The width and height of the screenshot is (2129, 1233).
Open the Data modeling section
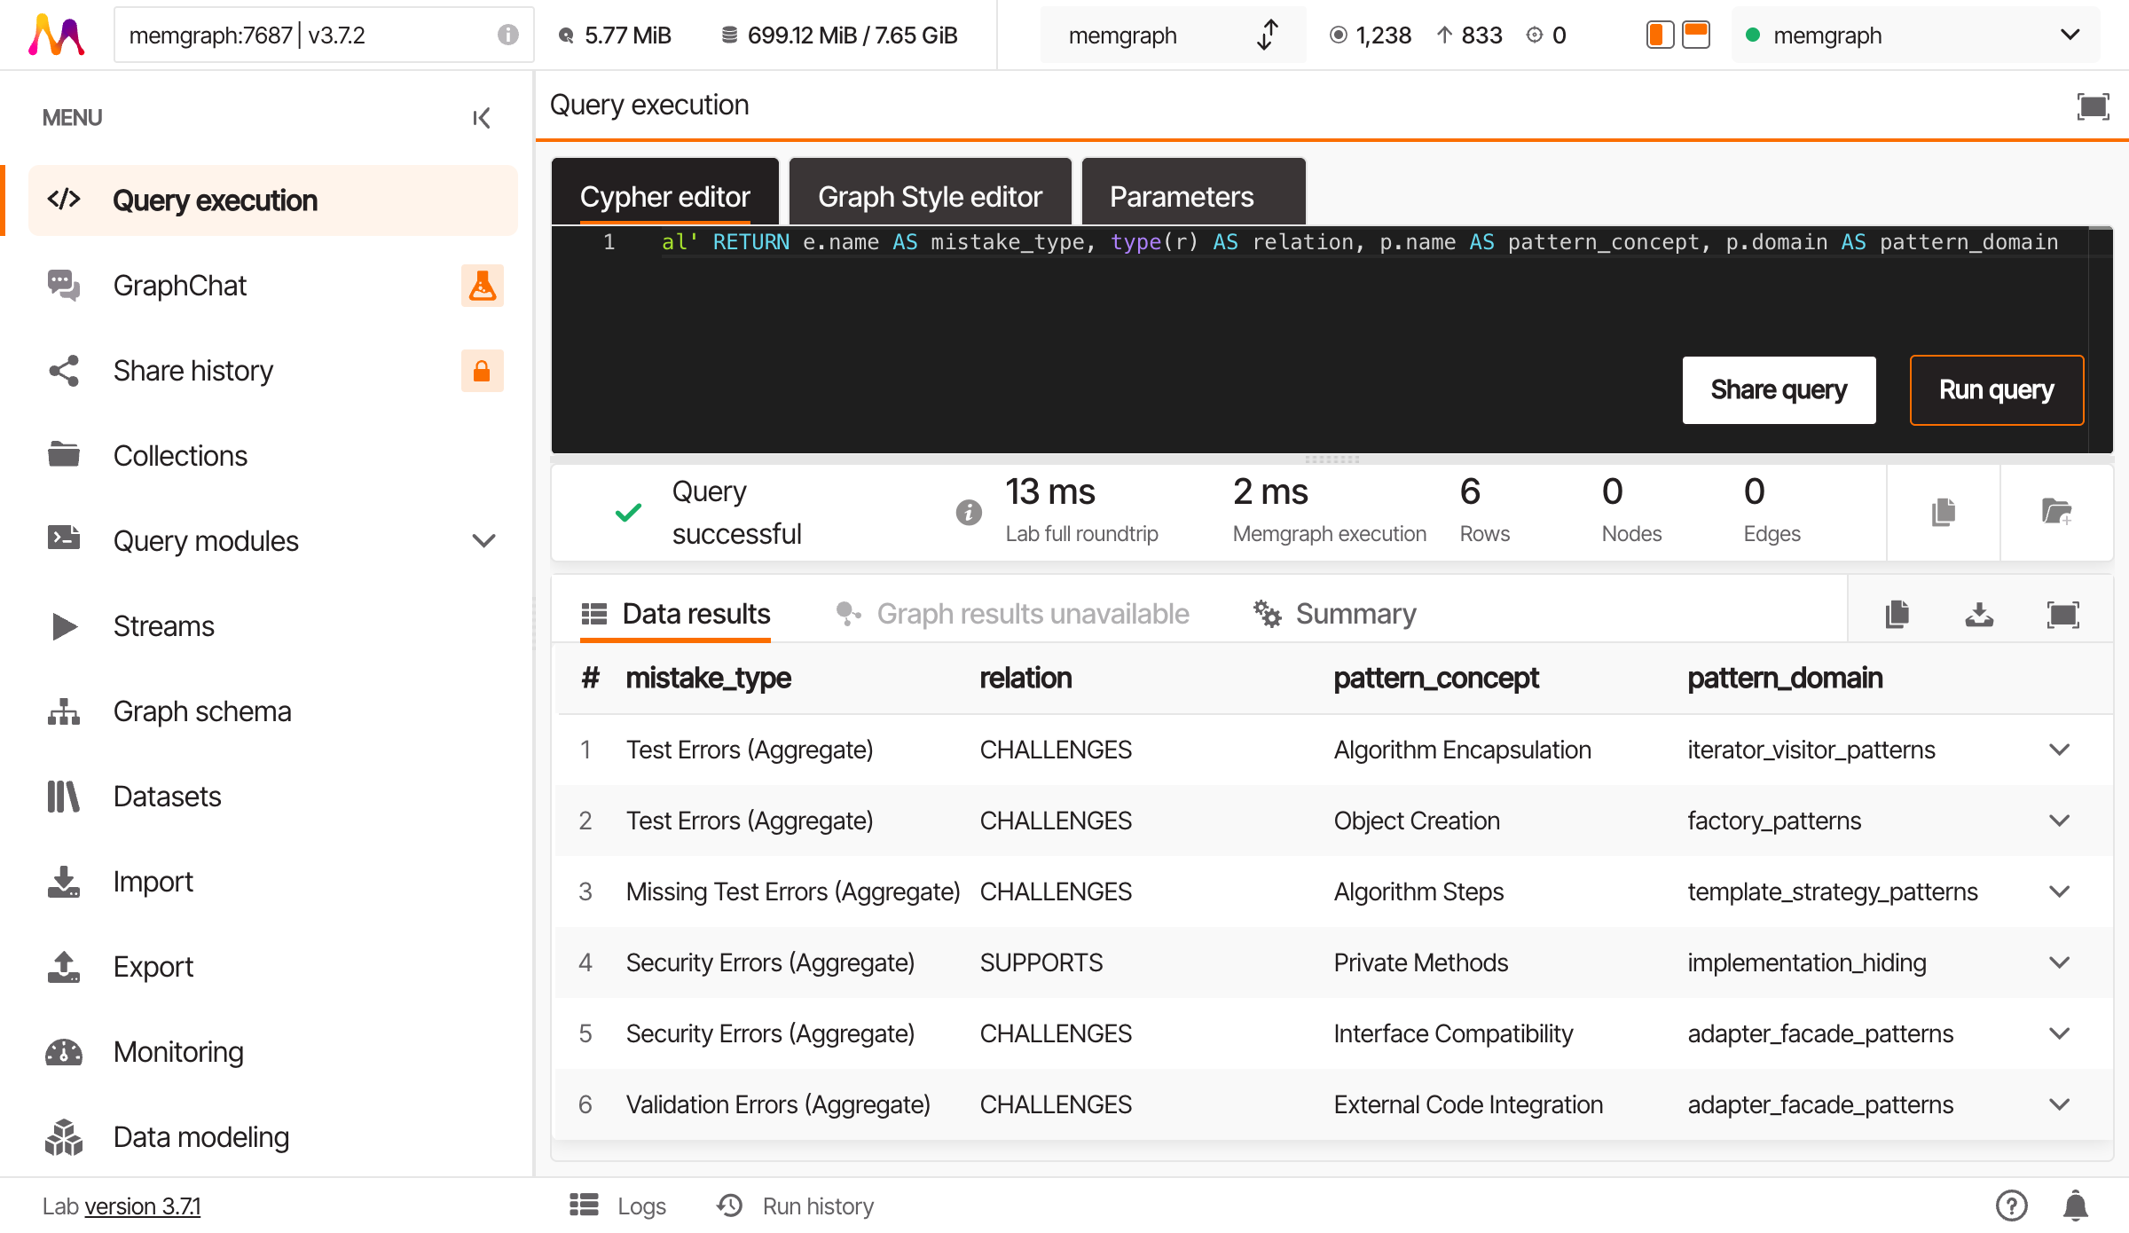point(201,1136)
